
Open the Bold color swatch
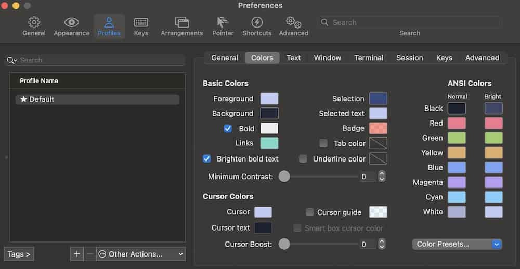(x=269, y=128)
